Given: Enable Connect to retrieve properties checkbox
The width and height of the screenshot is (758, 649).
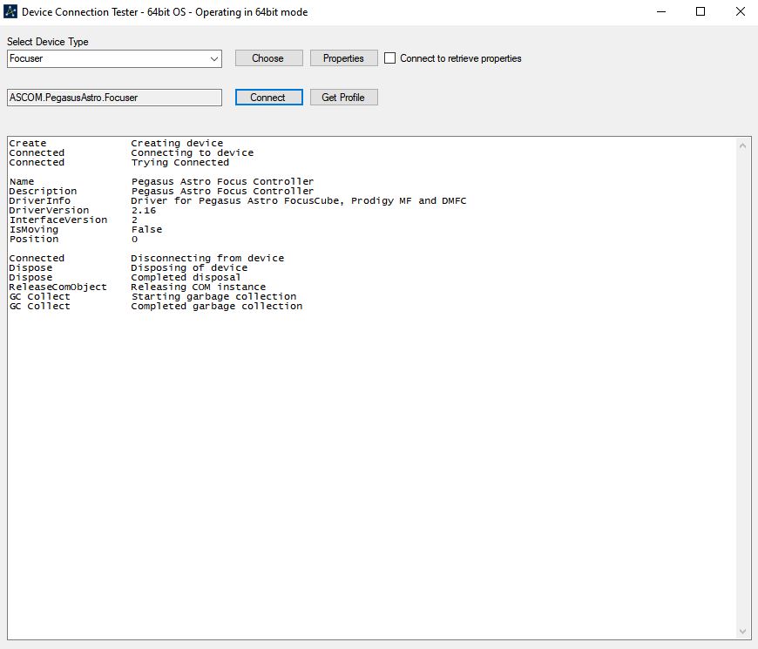Looking at the screenshot, I should click(x=389, y=58).
